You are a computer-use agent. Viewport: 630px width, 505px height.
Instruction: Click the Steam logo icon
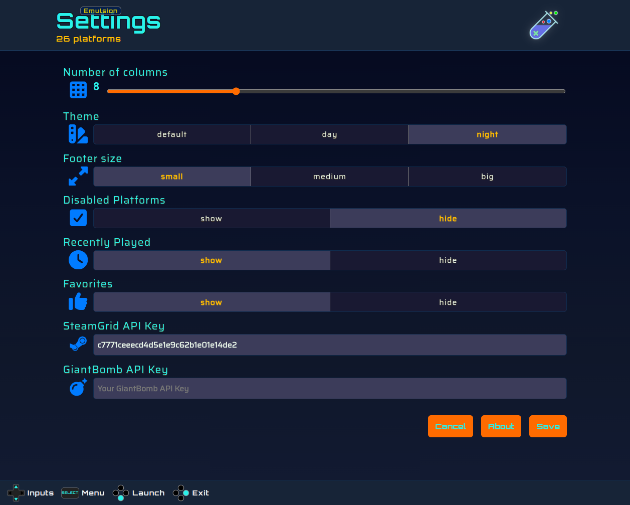coord(78,345)
